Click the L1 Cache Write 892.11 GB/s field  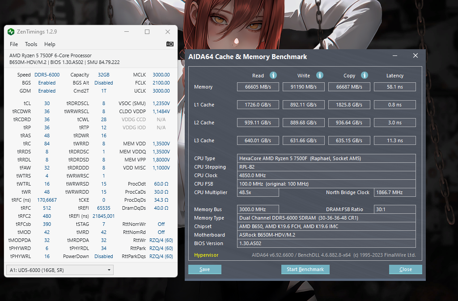(x=304, y=105)
